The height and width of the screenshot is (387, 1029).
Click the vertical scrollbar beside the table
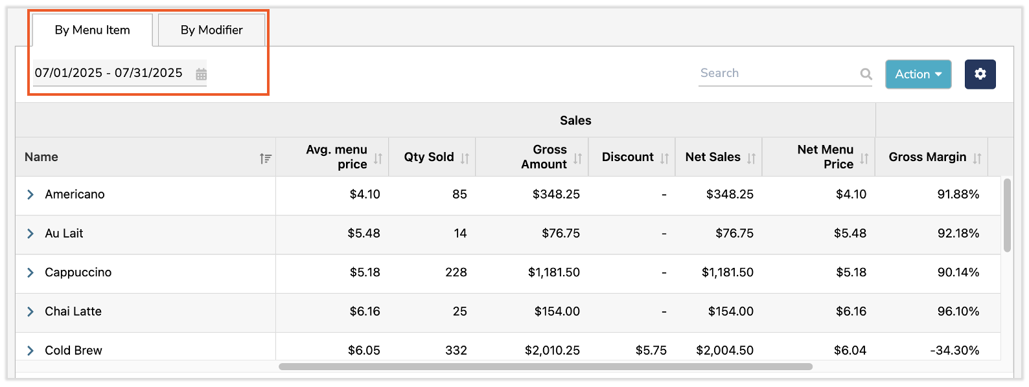click(x=1006, y=215)
